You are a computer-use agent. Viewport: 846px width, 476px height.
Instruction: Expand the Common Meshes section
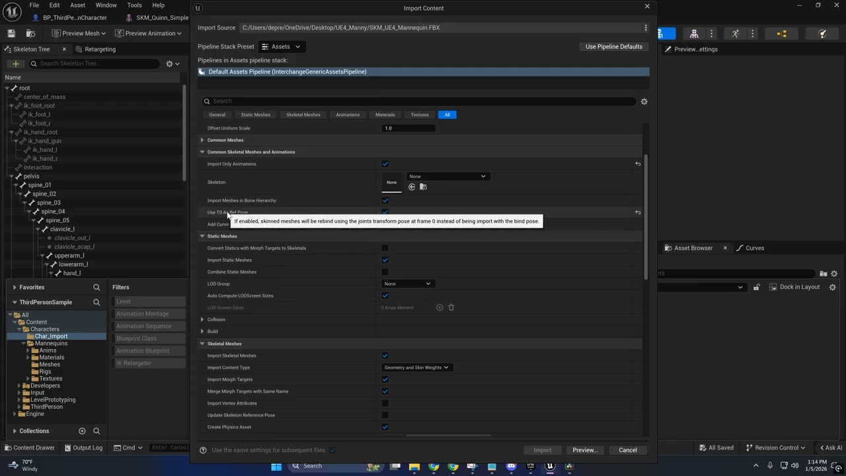tap(202, 140)
